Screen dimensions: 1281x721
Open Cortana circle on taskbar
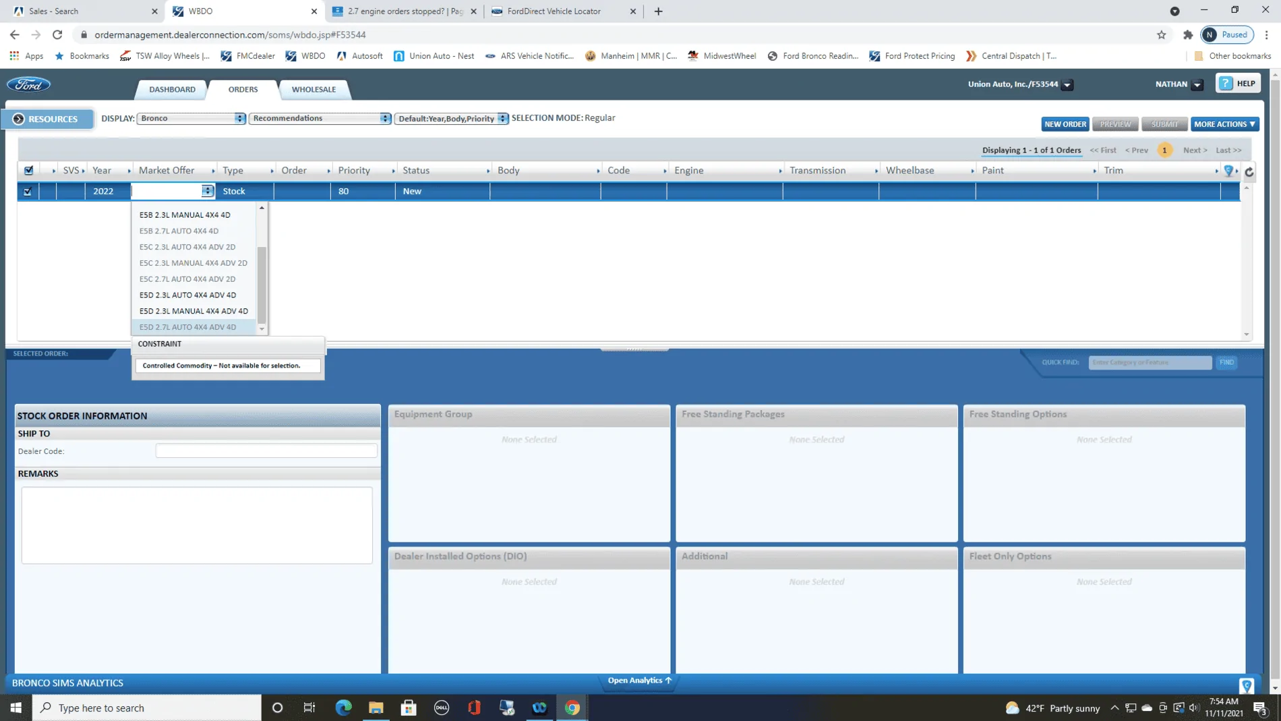coord(277,708)
